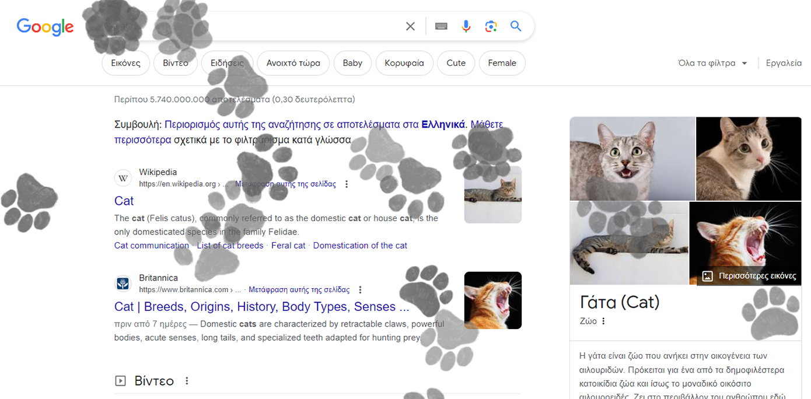Open three-dot menu beside Wikipedia result
The height and width of the screenshot is (399, 811).
pos(347,184)
